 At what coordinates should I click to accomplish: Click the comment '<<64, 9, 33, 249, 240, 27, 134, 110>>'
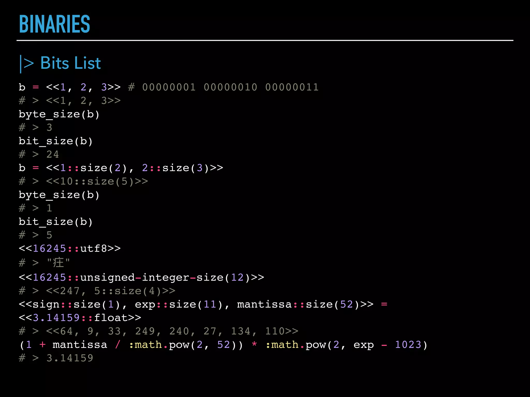click(172, 331)
